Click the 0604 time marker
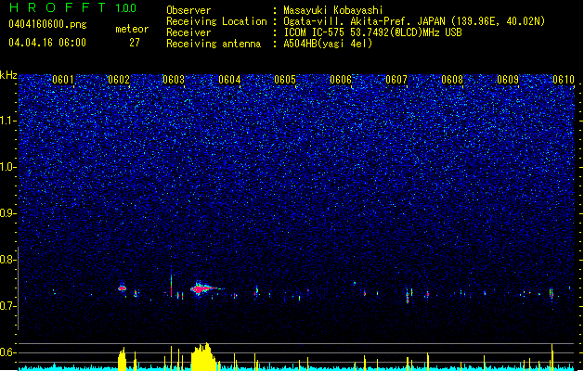The width and height of the screenshot is (584, 371). point(229,80)
